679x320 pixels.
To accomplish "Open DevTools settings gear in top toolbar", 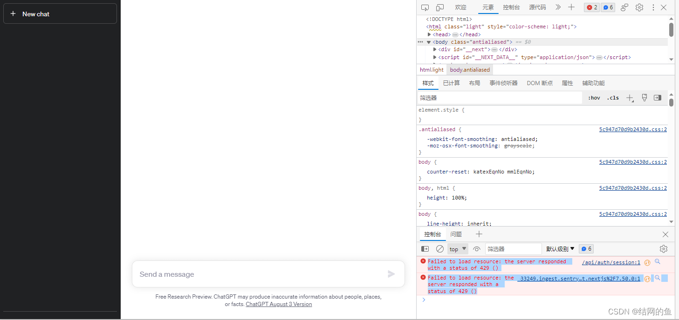I will (x=639, y=7).
